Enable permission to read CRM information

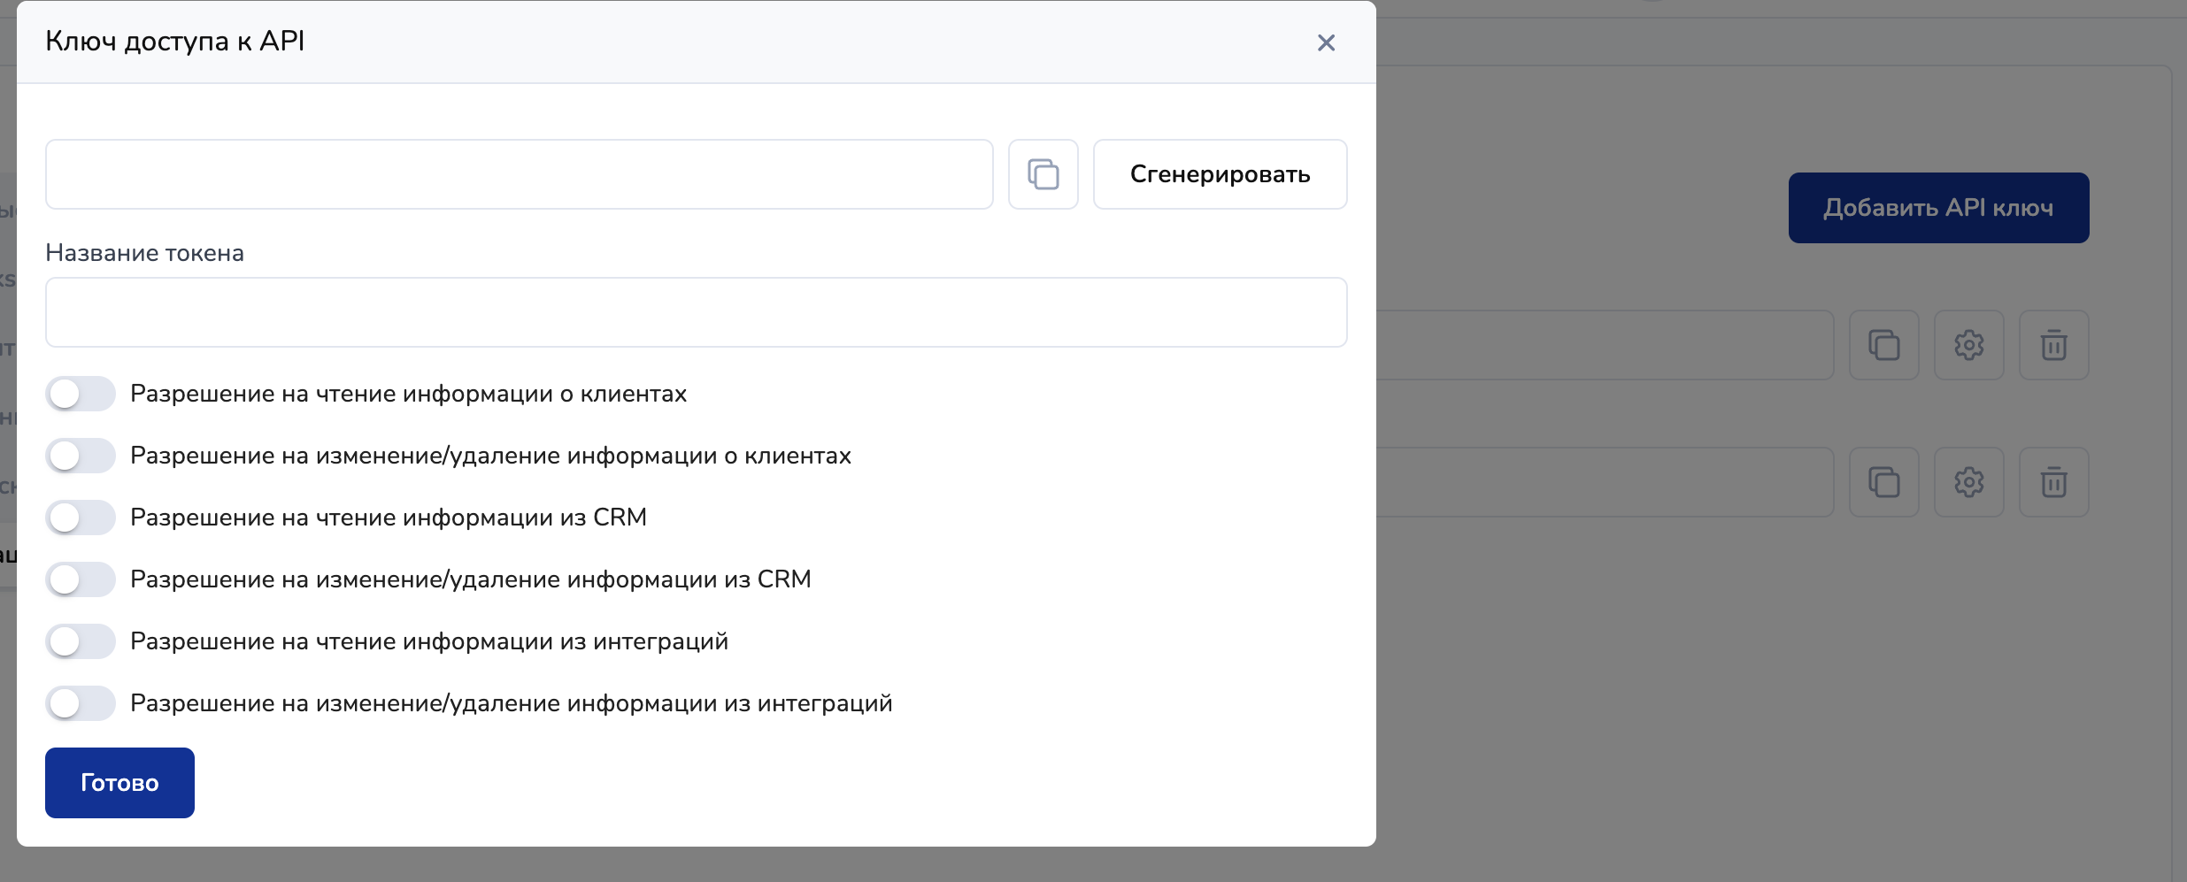point(81,518)
